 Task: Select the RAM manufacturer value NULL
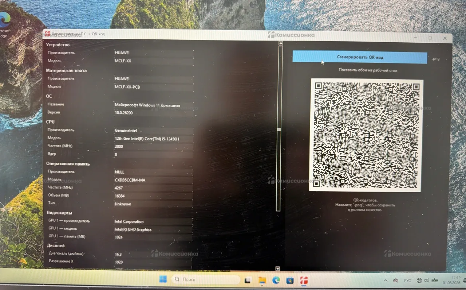point(119,172)
